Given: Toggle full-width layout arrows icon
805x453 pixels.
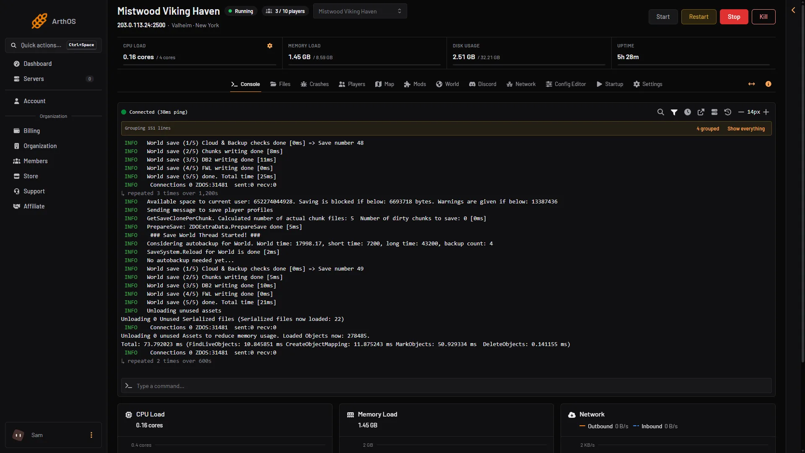Looking at the screenshot, I should [x=751, y=84].
